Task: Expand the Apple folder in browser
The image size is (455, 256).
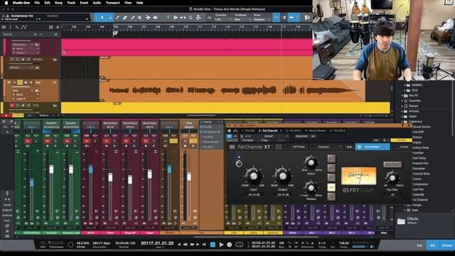Action: (x=402, y=117)
